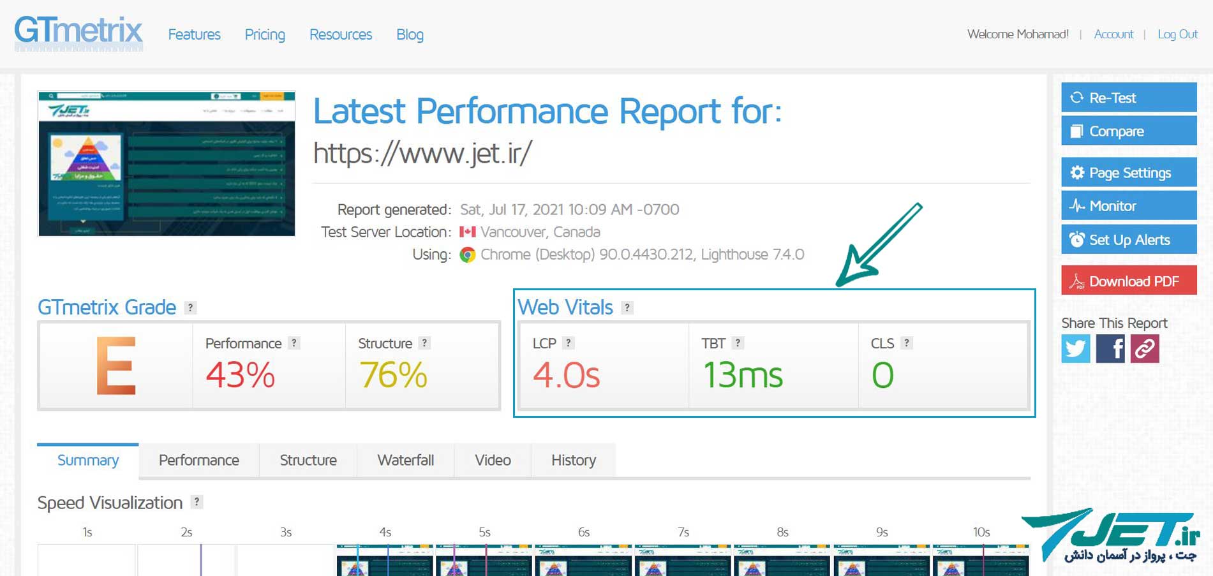Click the Page Settings gear icon
Viewport: 1213px width, 576px height.
[x=1077, y=172]
